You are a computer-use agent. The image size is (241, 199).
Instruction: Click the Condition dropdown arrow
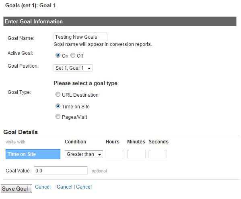pyautogui.click(x=100, y=154)
